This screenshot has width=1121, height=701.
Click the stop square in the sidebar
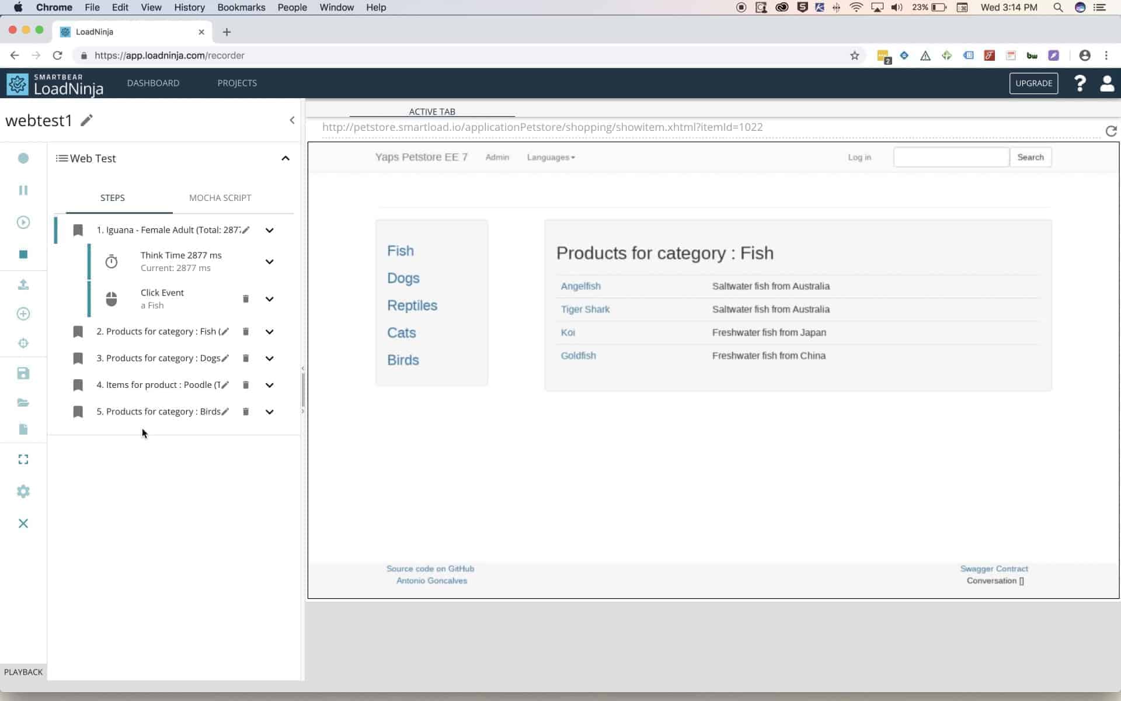pos(23,254)
